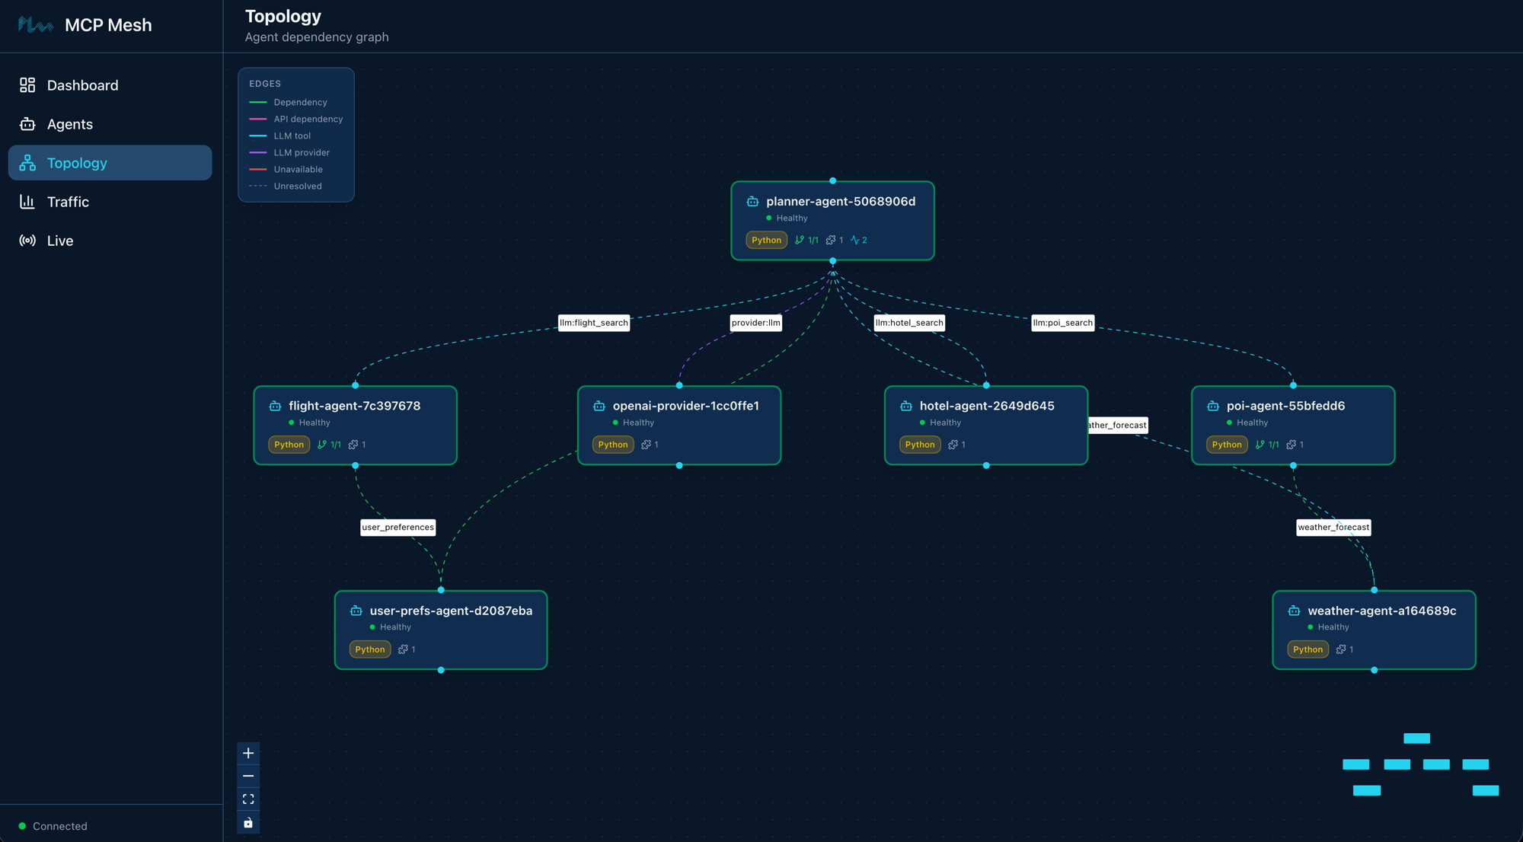Select the Dashboard grid icon

[x=27, y=85]
